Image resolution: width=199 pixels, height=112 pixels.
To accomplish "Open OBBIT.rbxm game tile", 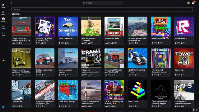I will 137,94.
